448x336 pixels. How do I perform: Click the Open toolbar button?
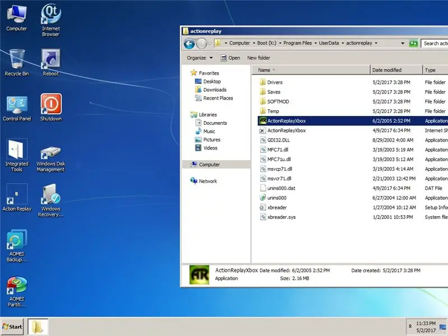coord(230,58)
